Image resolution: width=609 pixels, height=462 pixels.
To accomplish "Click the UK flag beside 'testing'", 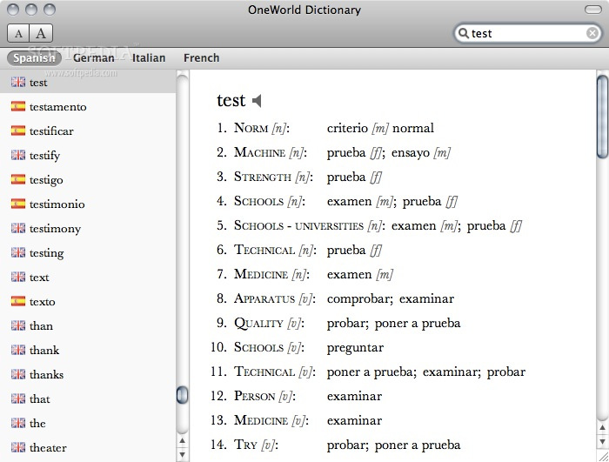I will point(18,252).
